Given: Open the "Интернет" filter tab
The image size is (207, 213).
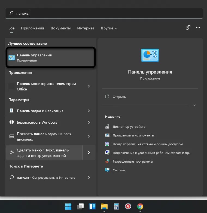Looking at the screenshot, I should (86, 28).
